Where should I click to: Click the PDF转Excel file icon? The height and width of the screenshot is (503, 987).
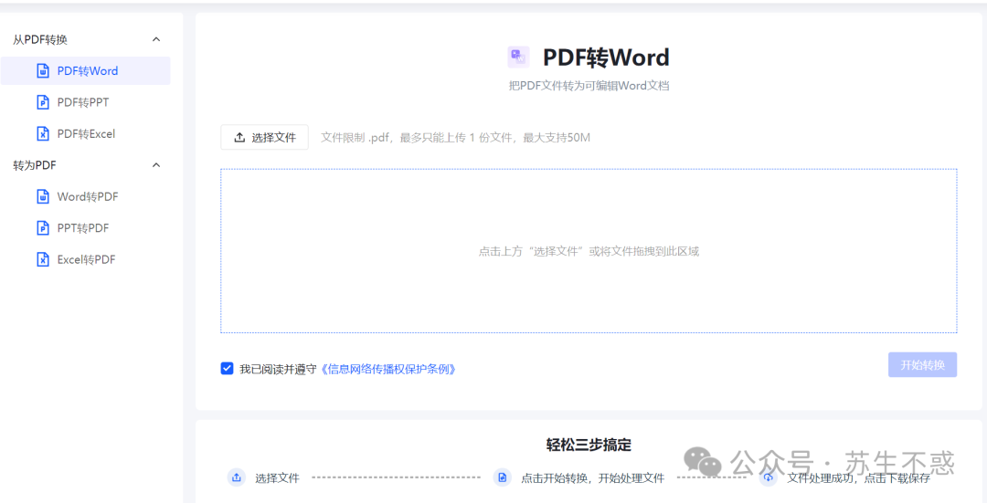[43, 133]
